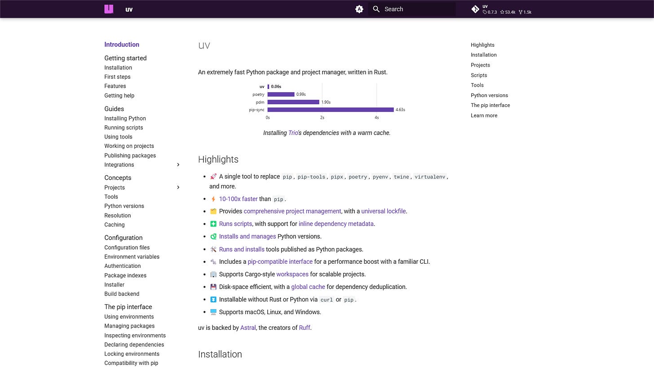Open Introduction in the sidebar
654x368 pixels.
point(122,44)
